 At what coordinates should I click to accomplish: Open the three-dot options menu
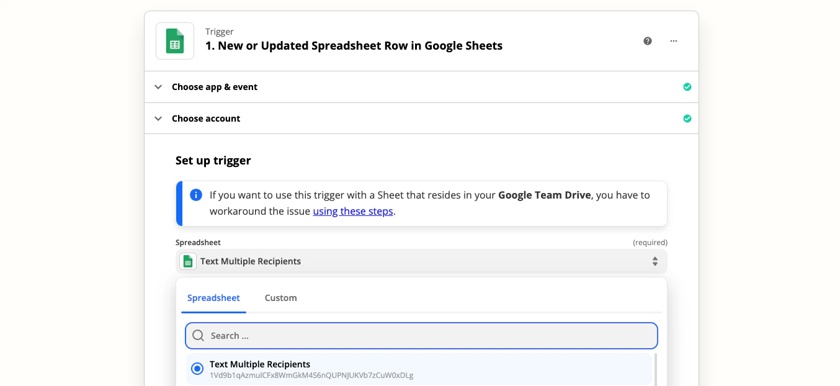click(674, 40)
